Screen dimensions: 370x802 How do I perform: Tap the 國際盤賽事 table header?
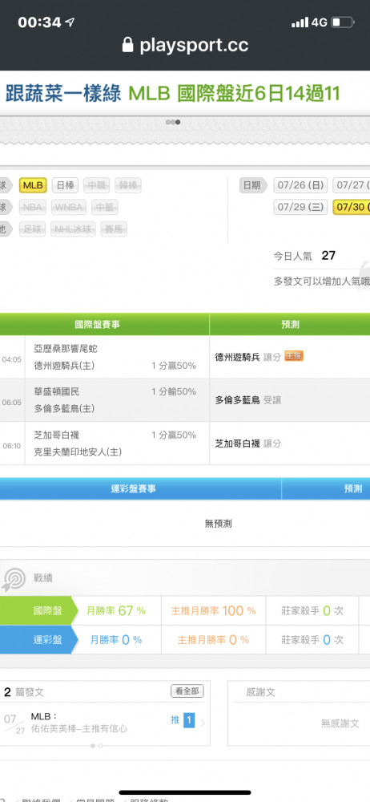click(98, 324)
